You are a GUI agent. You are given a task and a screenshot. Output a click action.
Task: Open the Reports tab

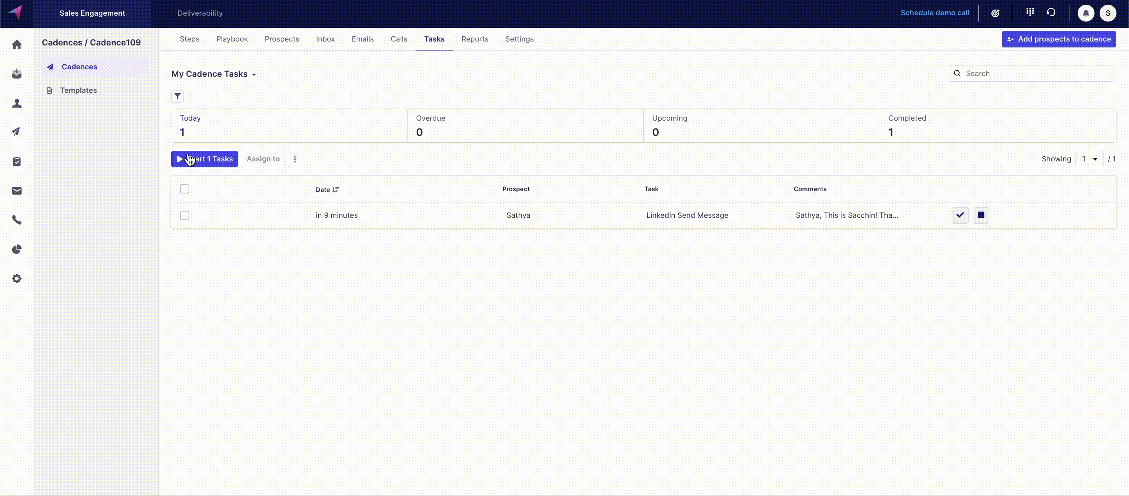(x=475, y=39)
